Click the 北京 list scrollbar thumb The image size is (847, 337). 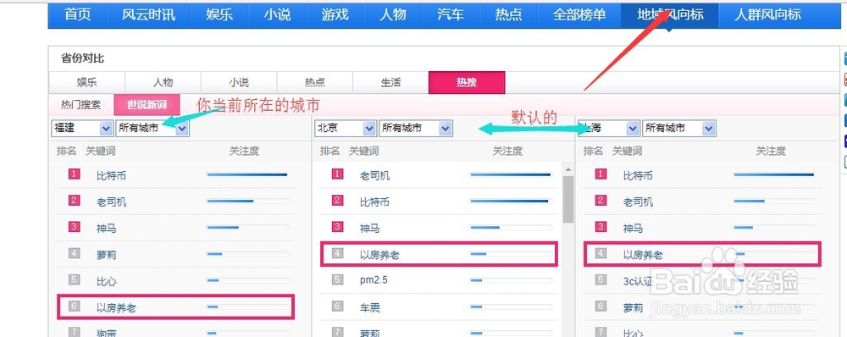(x=567, y=199)
